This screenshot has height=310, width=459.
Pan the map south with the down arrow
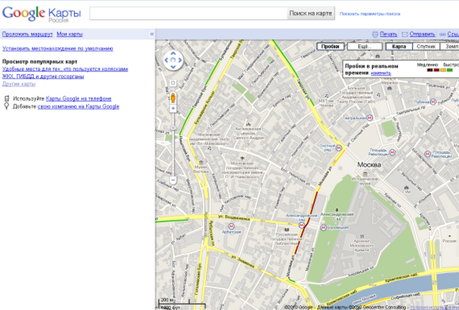(173, 67)
